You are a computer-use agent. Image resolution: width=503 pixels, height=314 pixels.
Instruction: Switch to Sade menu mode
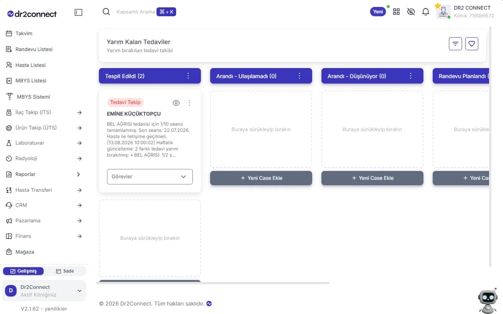[x=65, y=271]
